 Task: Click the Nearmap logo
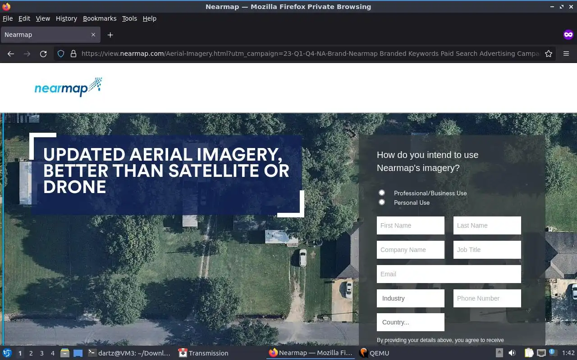pyautogui.click(x=68, y=87)
